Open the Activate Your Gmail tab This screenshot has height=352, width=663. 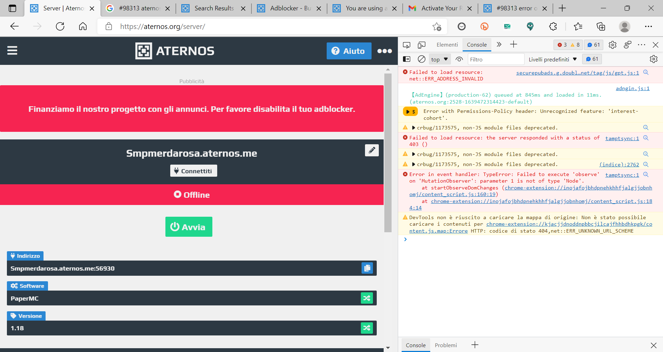pos(440,8)
